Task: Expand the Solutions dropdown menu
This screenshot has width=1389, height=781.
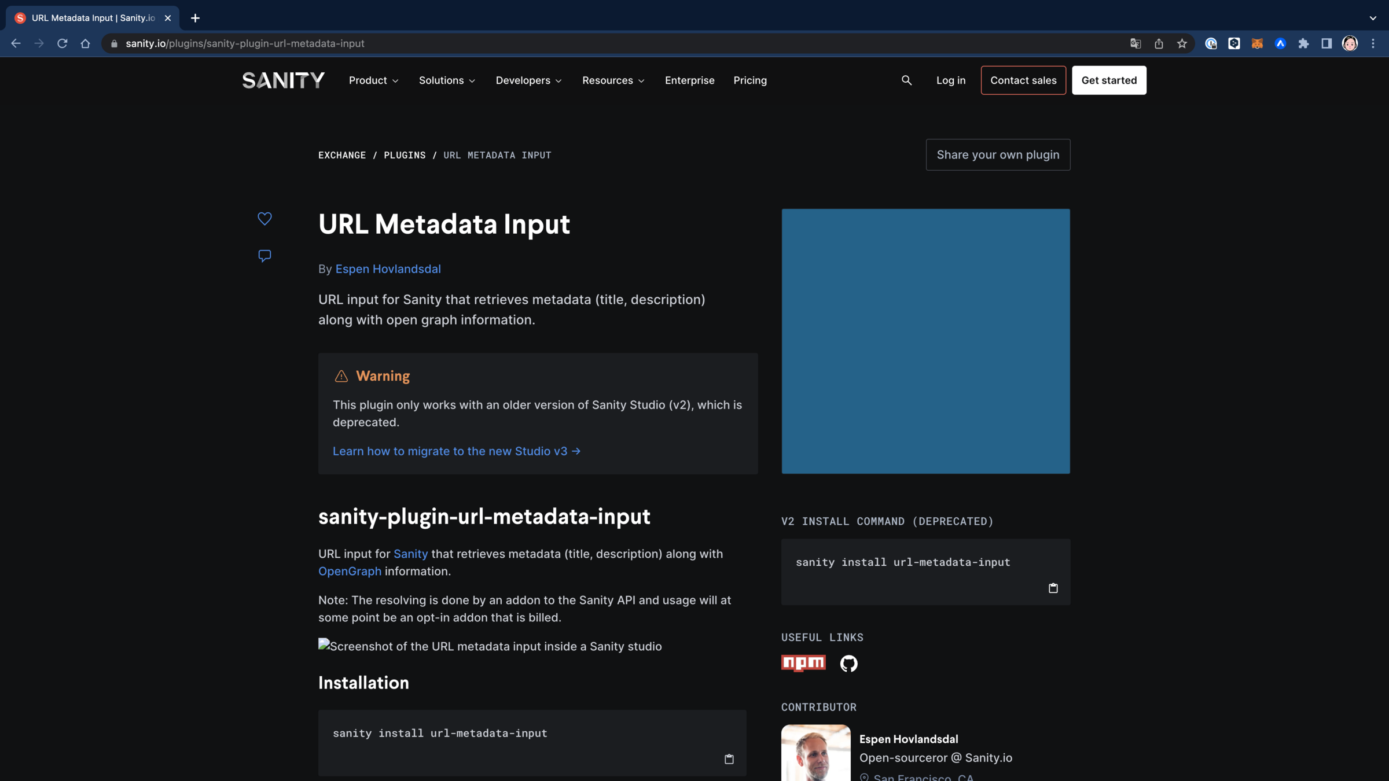Action: [x=447, y=80]
